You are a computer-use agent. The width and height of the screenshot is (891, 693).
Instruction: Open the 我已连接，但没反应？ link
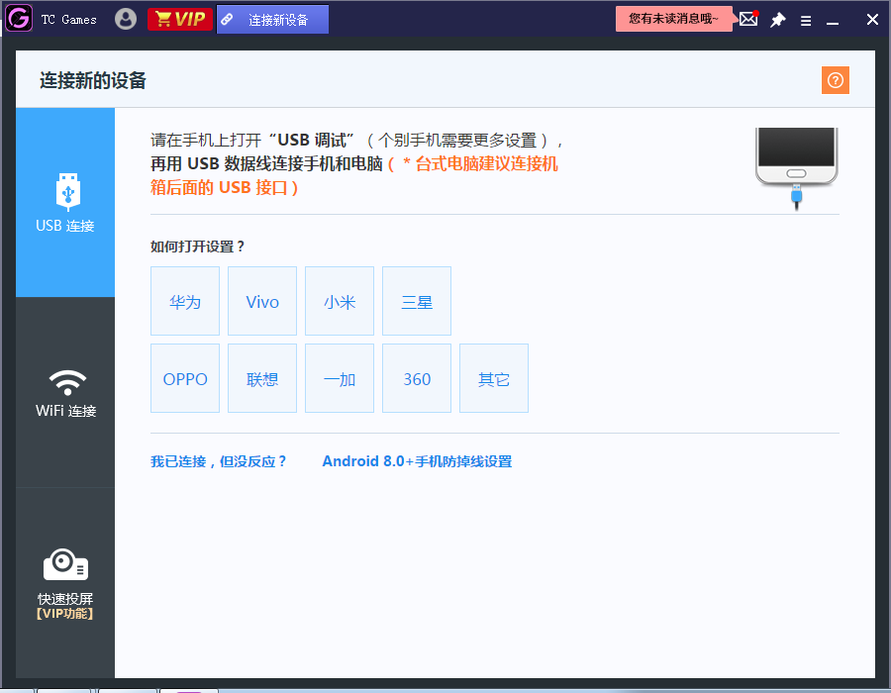tap(219, 461)
